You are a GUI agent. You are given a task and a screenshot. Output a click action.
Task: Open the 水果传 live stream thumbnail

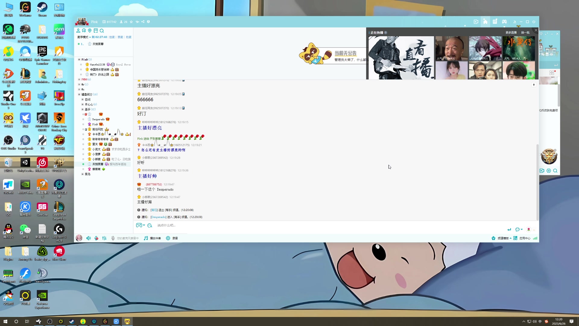[519, 48]
